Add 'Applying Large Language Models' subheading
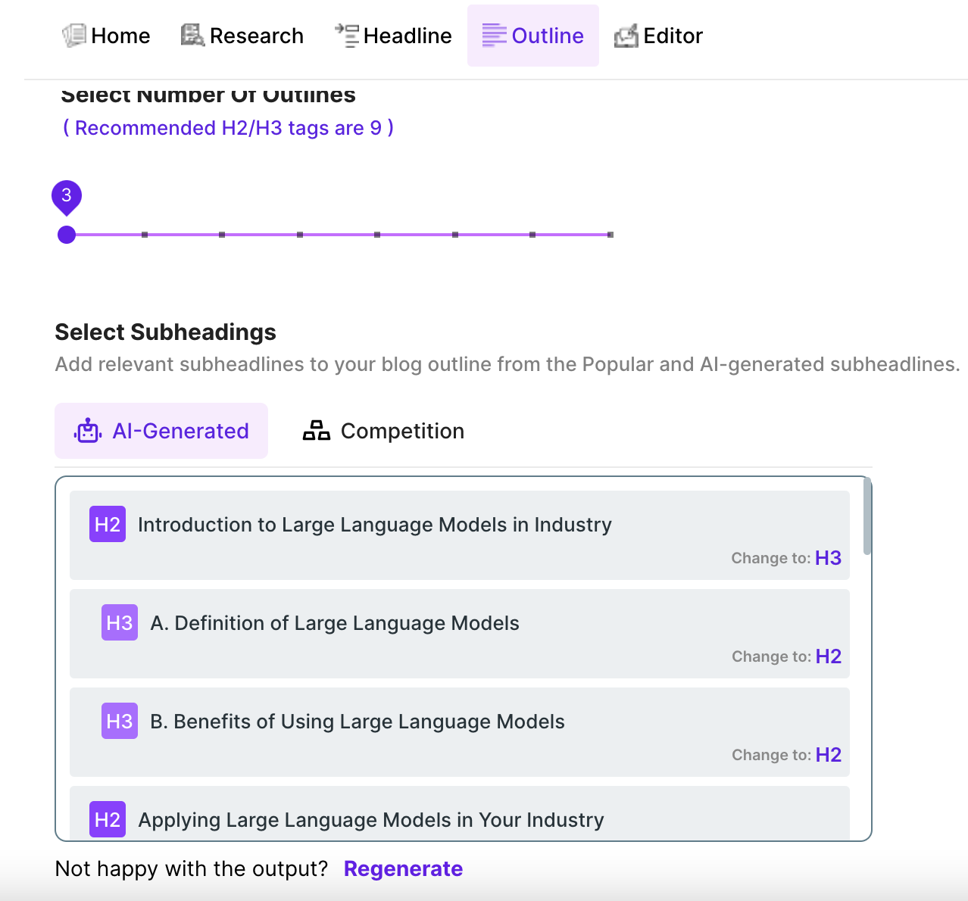Viewport: 968px width, 901px height. point(370,820)
